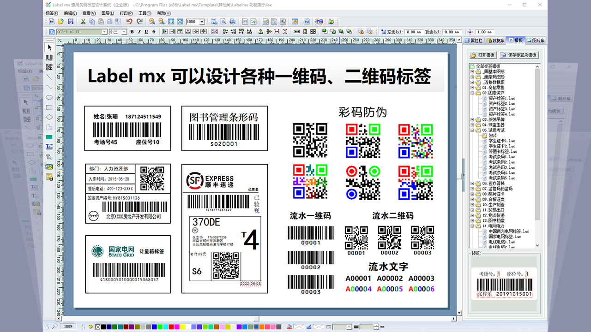Click the 左边(x) position field
591x332 pixels.
(x=413, y=32)
